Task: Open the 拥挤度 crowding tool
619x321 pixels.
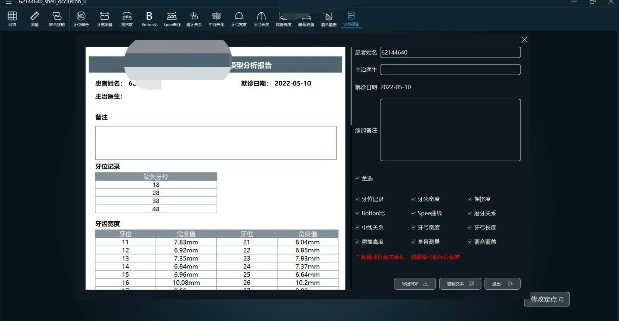Action: pyautogui.click(x=127, y=18)
